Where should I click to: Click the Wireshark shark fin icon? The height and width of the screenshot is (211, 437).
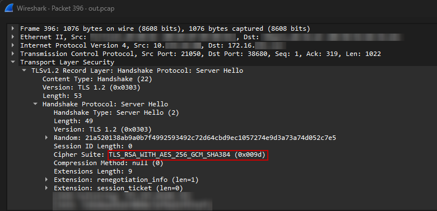click(x=9, y=8)
